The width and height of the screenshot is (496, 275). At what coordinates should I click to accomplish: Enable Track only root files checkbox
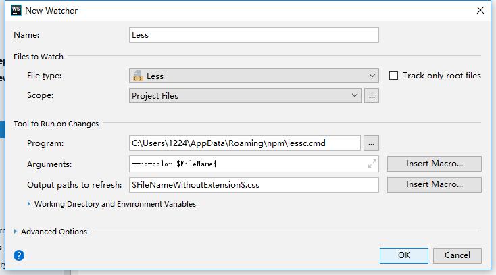pos(393,75)
